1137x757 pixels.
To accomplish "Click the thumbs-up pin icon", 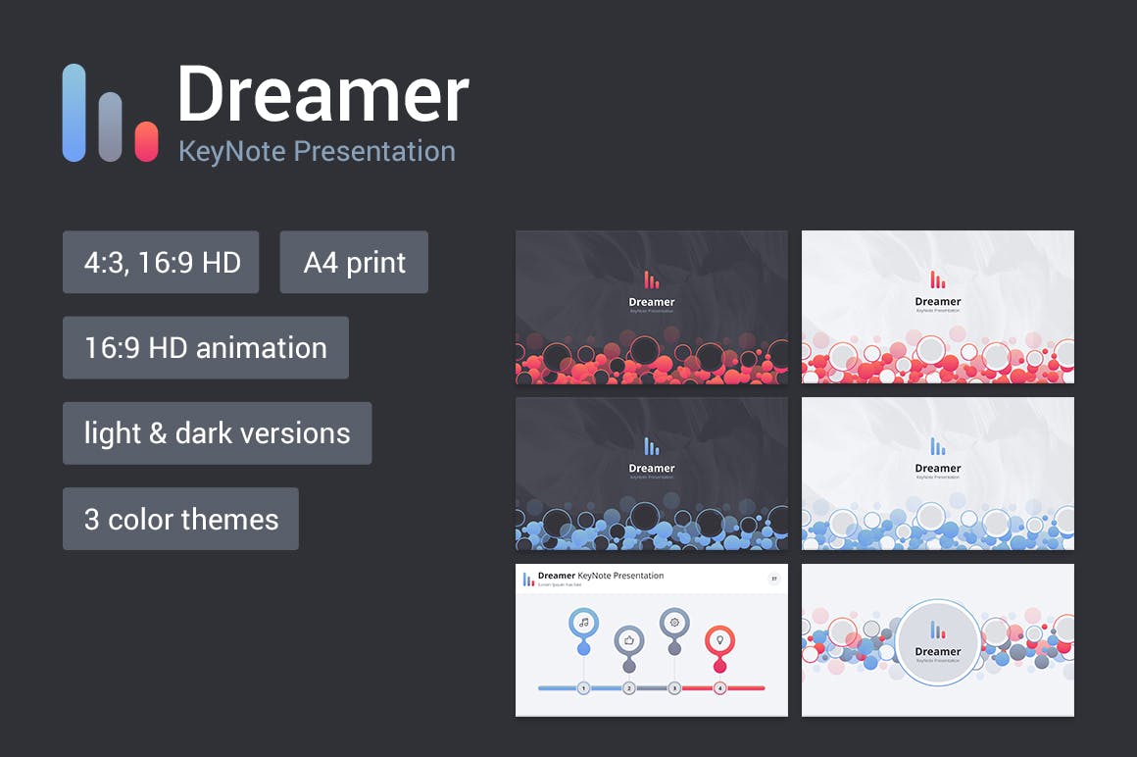I will (628, 640).
